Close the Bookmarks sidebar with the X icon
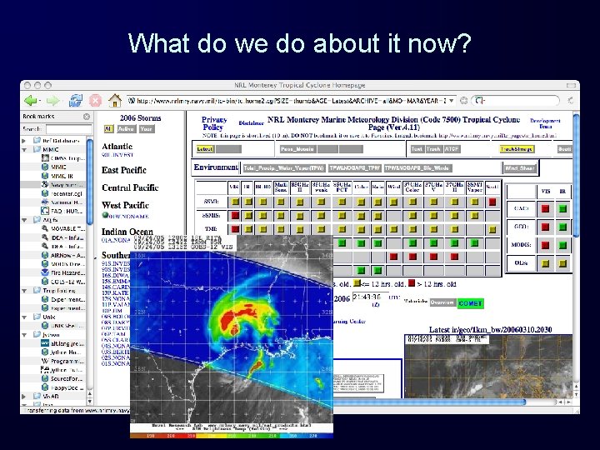Viewport: 600px width, 450px height. click(87, 117)
